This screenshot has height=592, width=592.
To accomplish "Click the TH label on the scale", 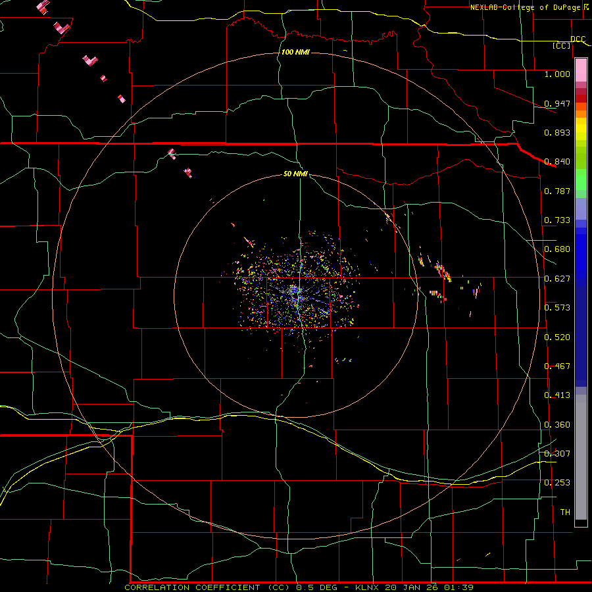I will [x=565, y=512].
